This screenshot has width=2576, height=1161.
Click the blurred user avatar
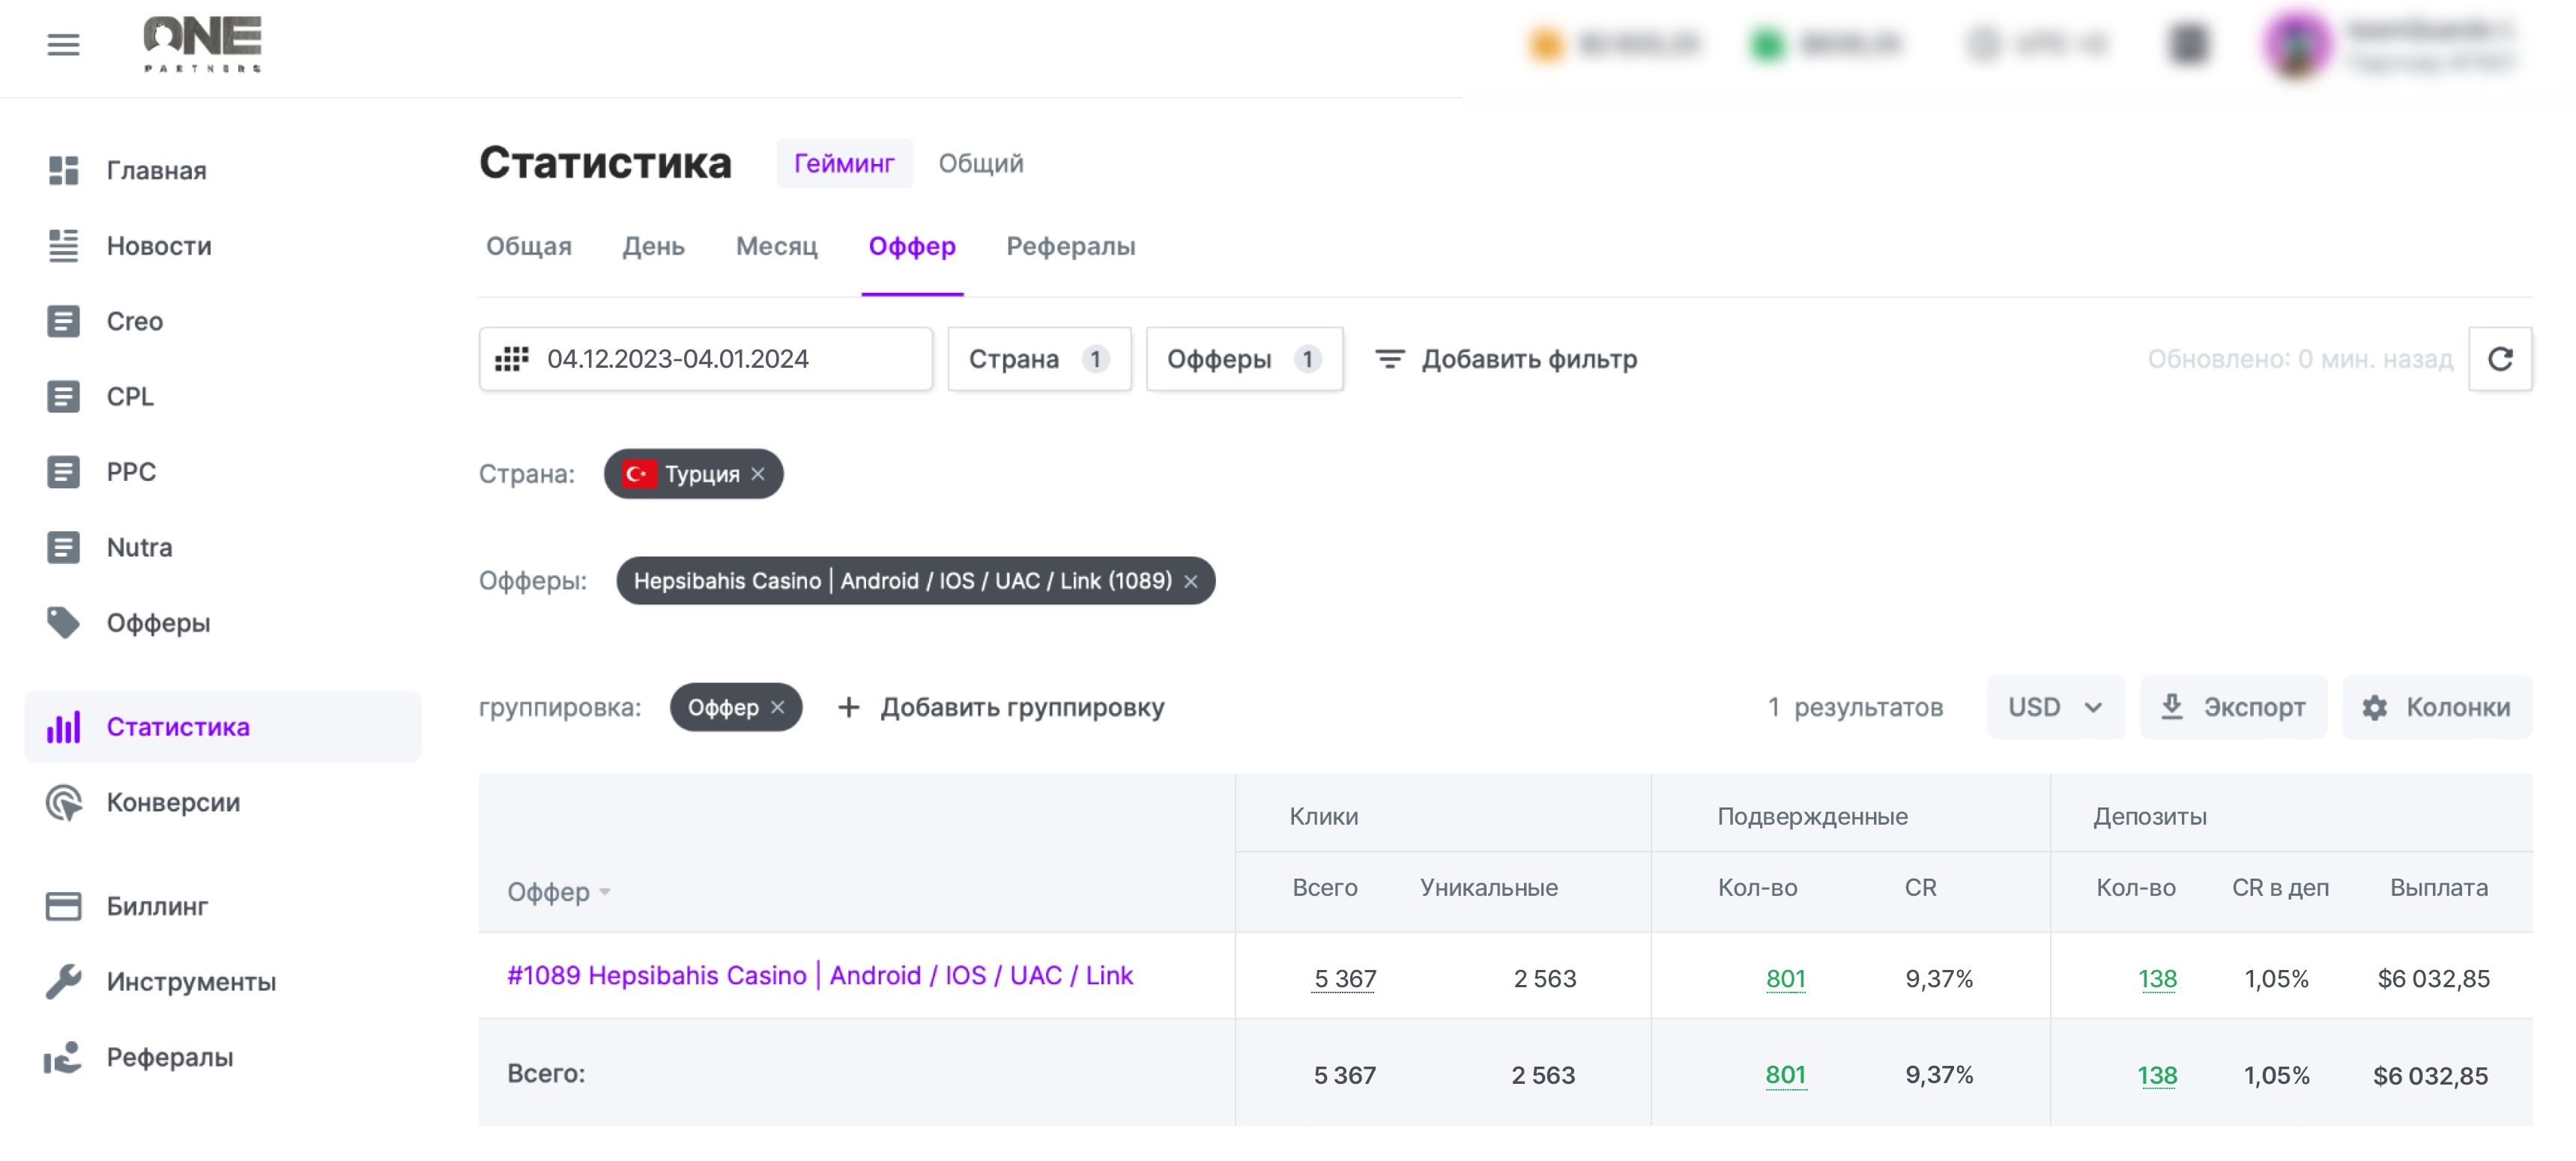tap(2297, 44)
